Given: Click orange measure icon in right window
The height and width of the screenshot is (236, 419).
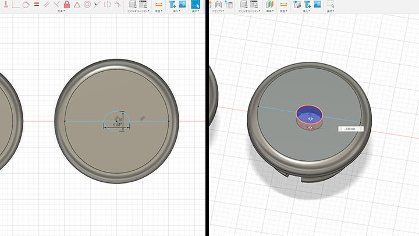Looking at the screenshot, I should pyautogui.click(x=283, y=4).
